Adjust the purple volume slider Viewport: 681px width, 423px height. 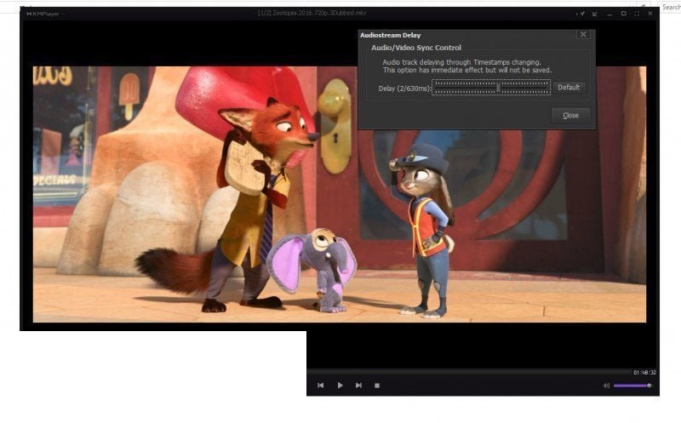click(x=632, y=386)
